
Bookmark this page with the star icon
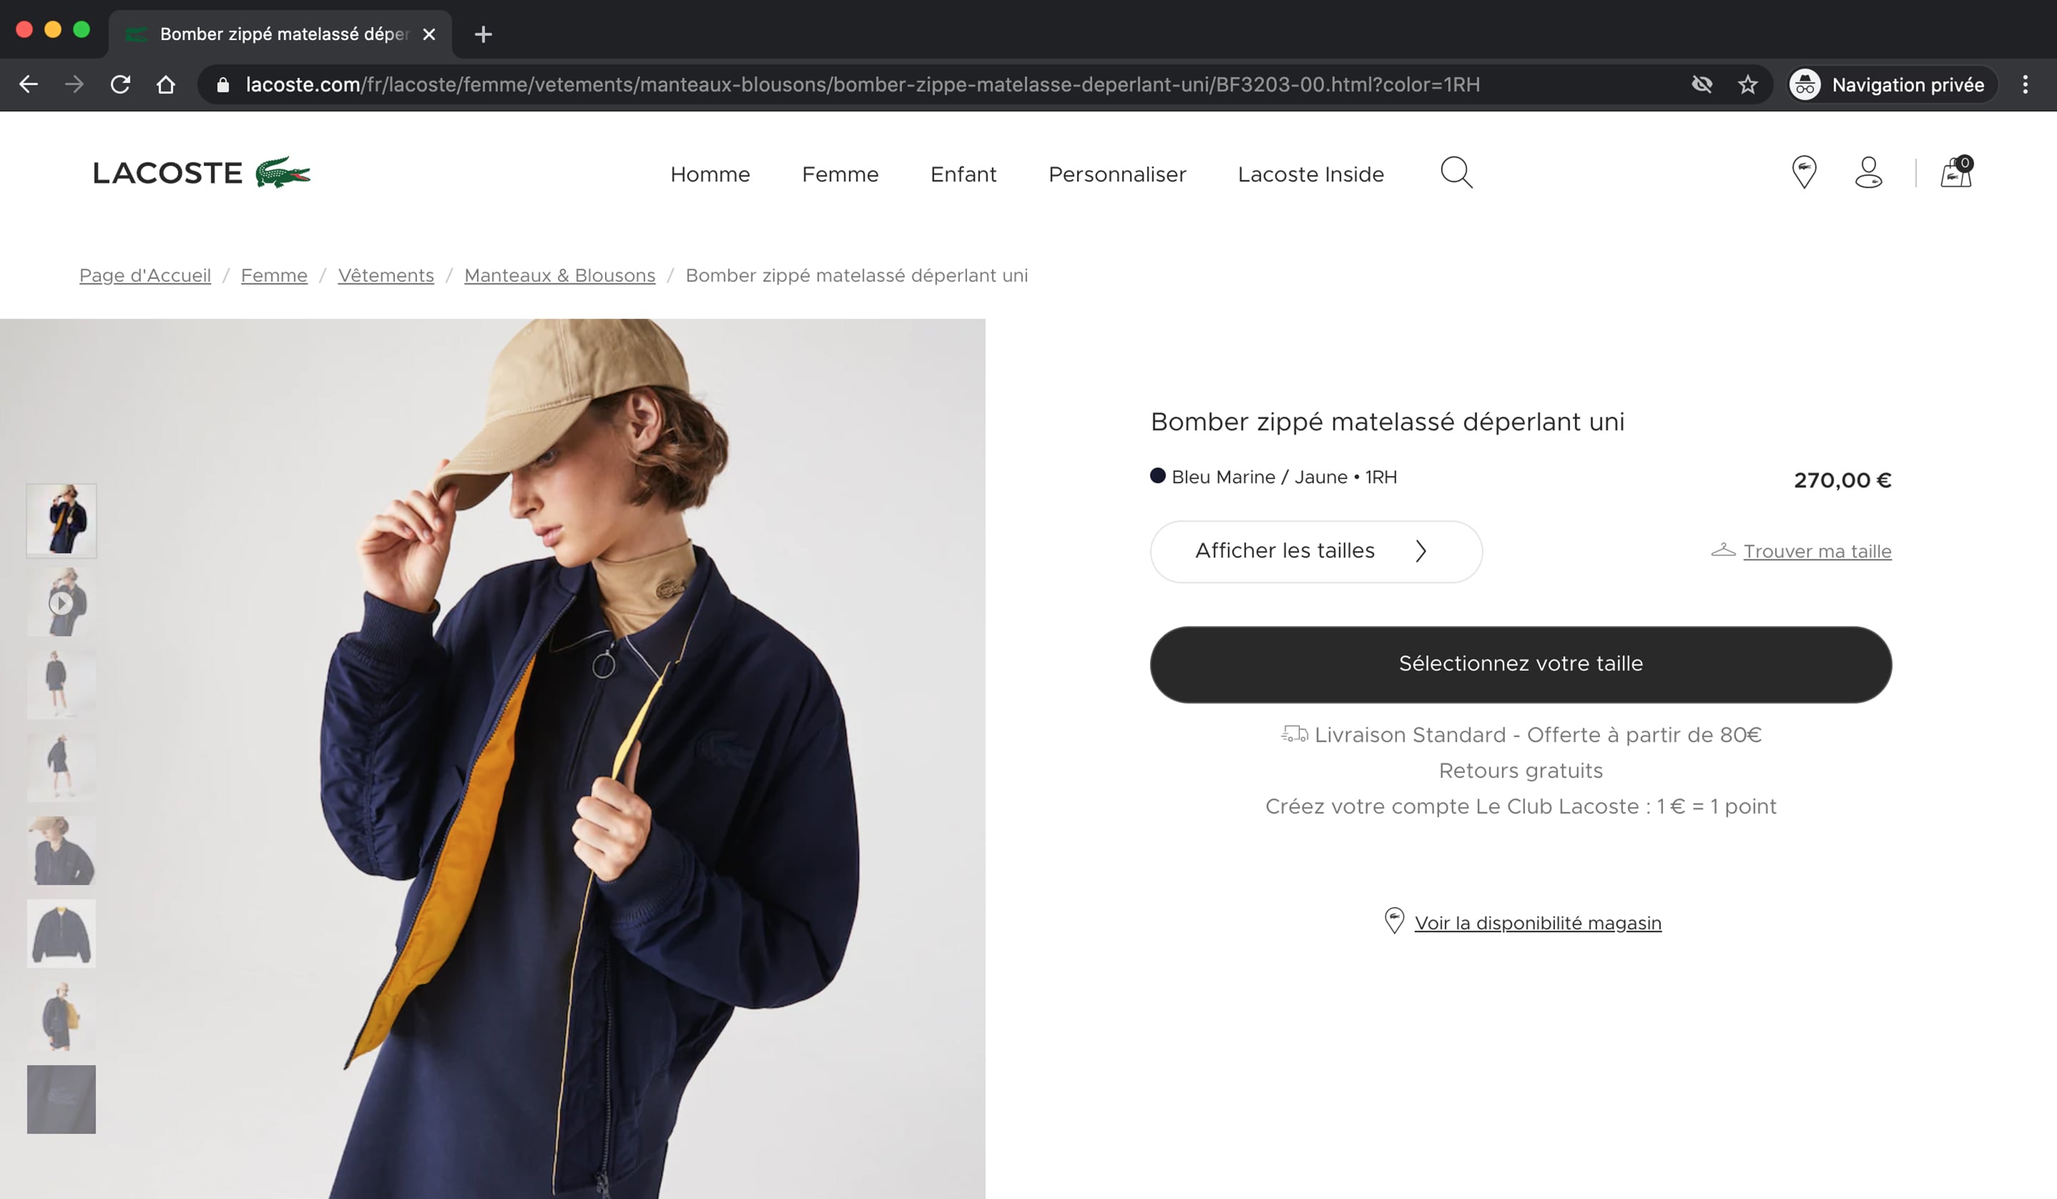pyautogui.click(x=1747, y=85)
